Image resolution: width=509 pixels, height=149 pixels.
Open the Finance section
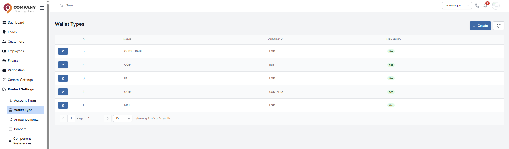pos(14,61)
